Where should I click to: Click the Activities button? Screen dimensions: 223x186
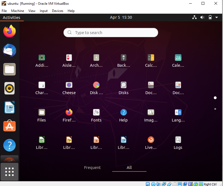click(11, 18)
